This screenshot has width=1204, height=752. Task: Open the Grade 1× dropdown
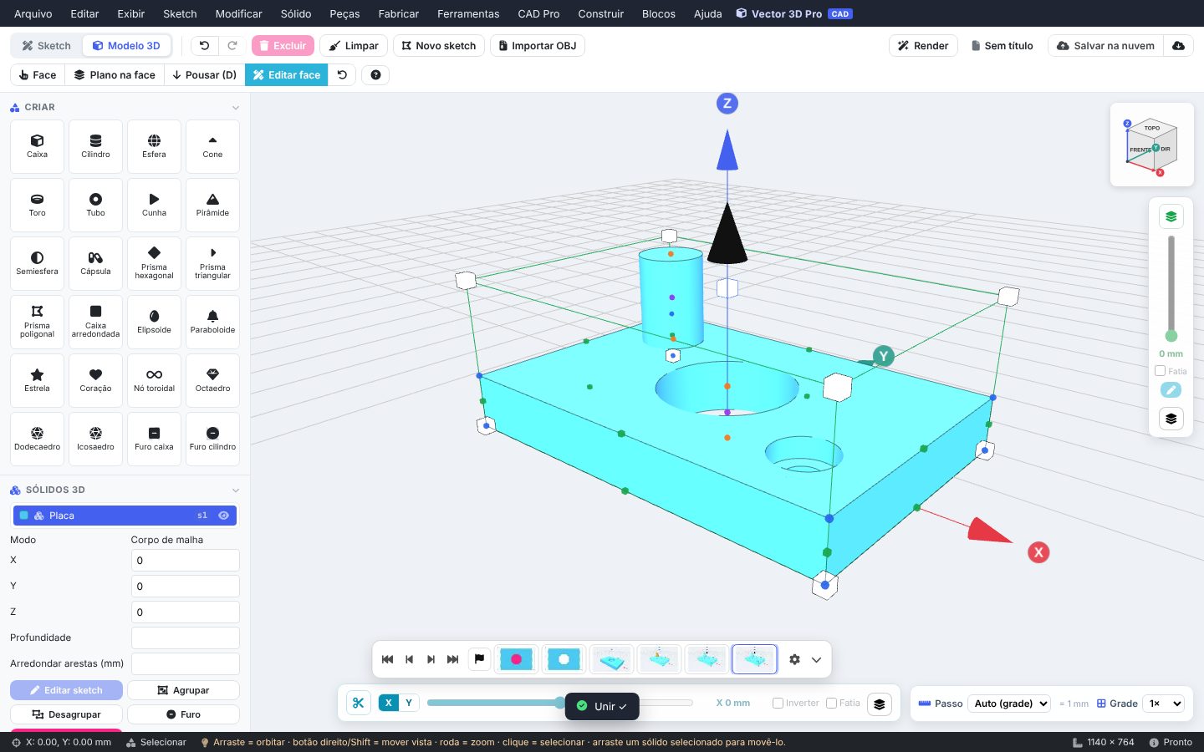pos(1165,704)
